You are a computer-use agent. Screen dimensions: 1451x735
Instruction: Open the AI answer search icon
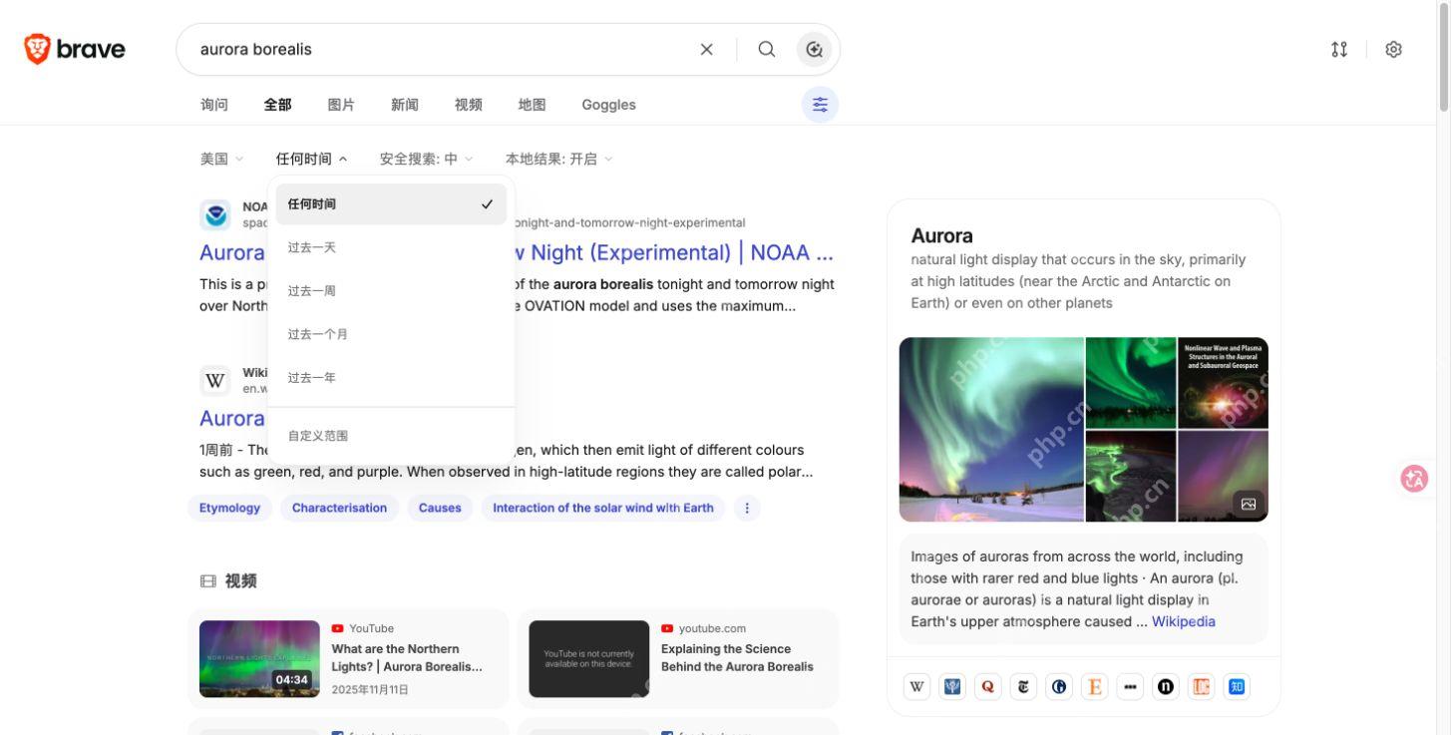point(814,49)
